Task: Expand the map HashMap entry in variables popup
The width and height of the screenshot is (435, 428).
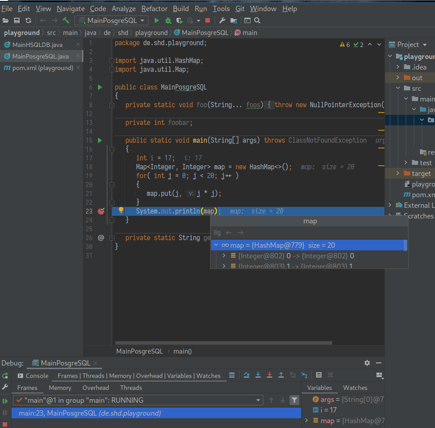Action: [x=216, y=245]
